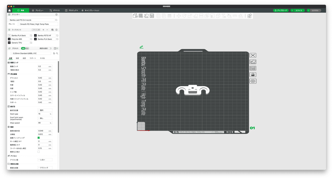This screenshot has height=179, width=333.
Task: Open the プレート plate type dropdown
Action: coord(38,24)
